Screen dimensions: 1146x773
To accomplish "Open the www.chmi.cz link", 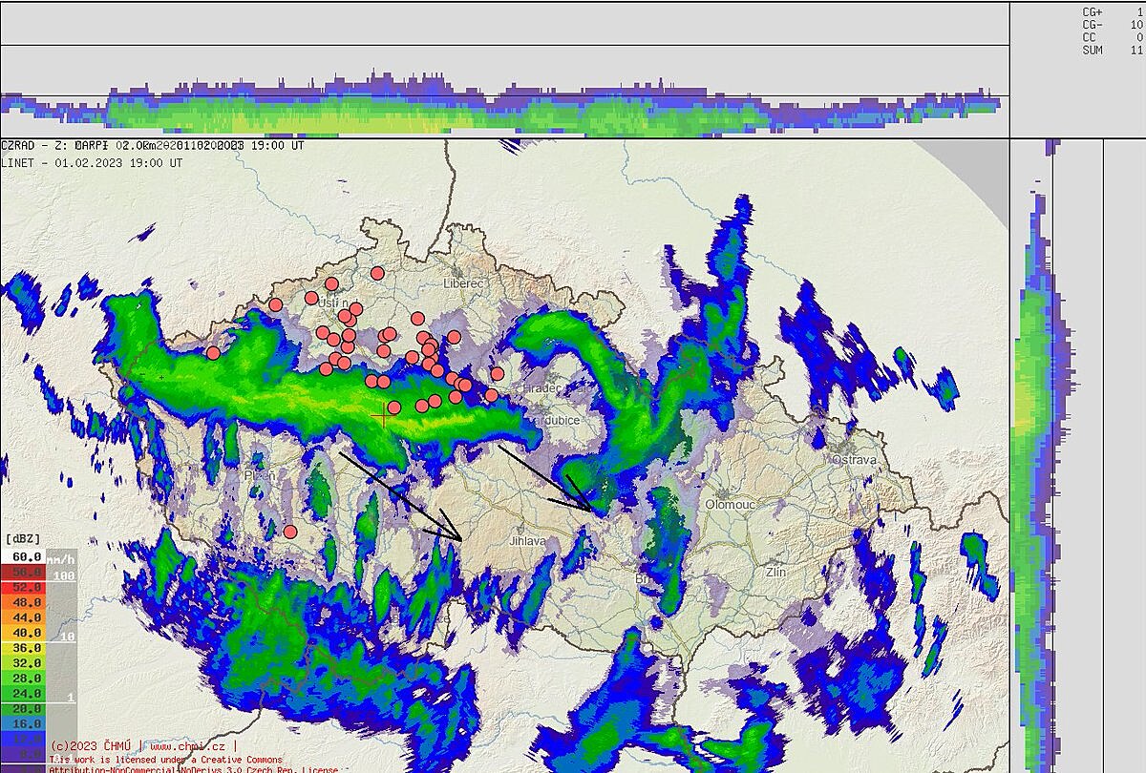I will pyautogui.click(x=187, y=746).
